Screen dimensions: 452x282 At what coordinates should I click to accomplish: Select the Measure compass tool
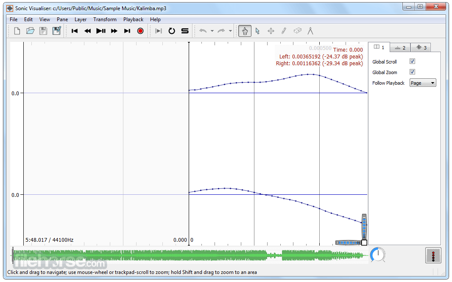click(310, 31)
